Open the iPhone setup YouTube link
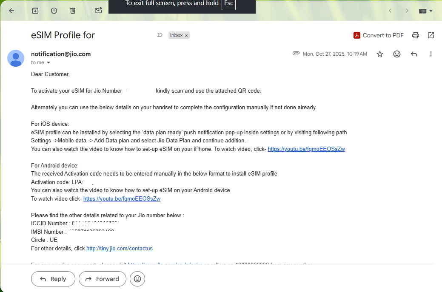The width and height of the screenshot is (442, 292). click(306, 149)
